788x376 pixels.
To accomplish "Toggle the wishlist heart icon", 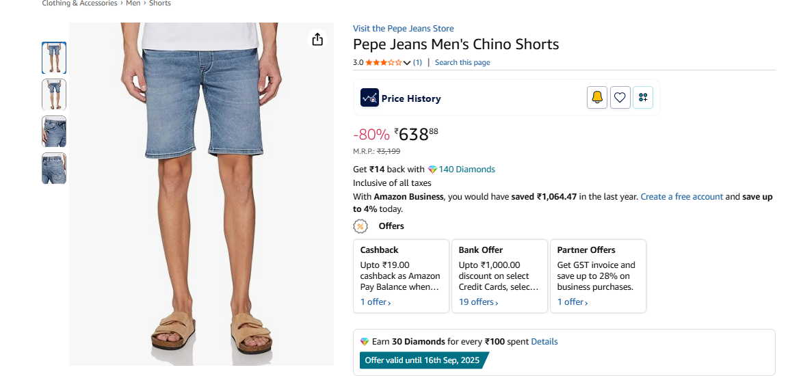I will 620,98.
